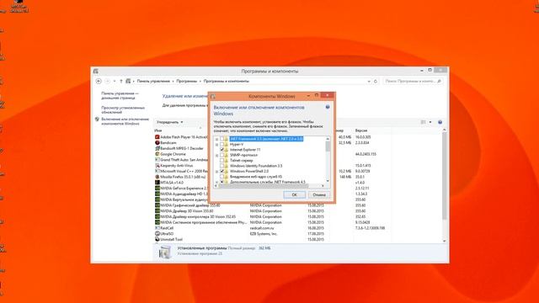Expand the SNMP-протокол tree node
The height and width of the screenshot is (303, 539).
[217, 155]
